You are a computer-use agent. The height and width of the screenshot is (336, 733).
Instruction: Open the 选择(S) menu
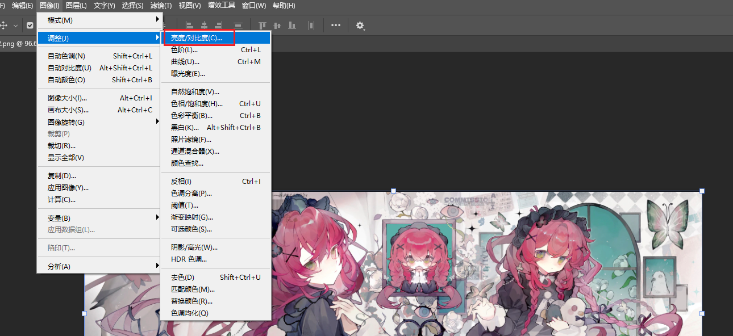tap(132, 6)
